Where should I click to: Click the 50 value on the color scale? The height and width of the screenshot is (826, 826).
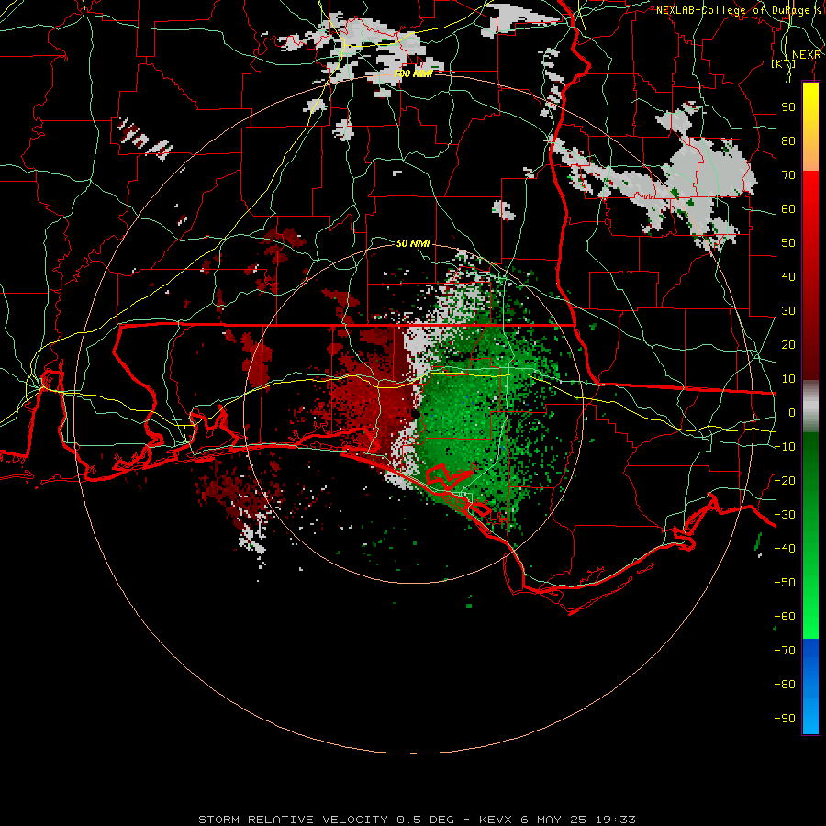(x=788, y=243)
